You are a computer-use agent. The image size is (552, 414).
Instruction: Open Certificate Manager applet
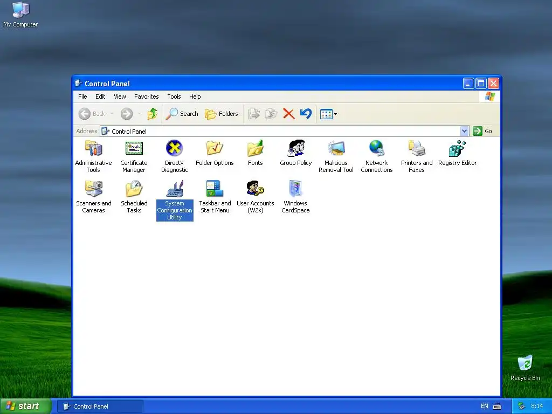tap(134, 156)
